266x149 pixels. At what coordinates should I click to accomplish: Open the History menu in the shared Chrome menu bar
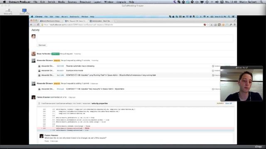click(x=64, y=17)
